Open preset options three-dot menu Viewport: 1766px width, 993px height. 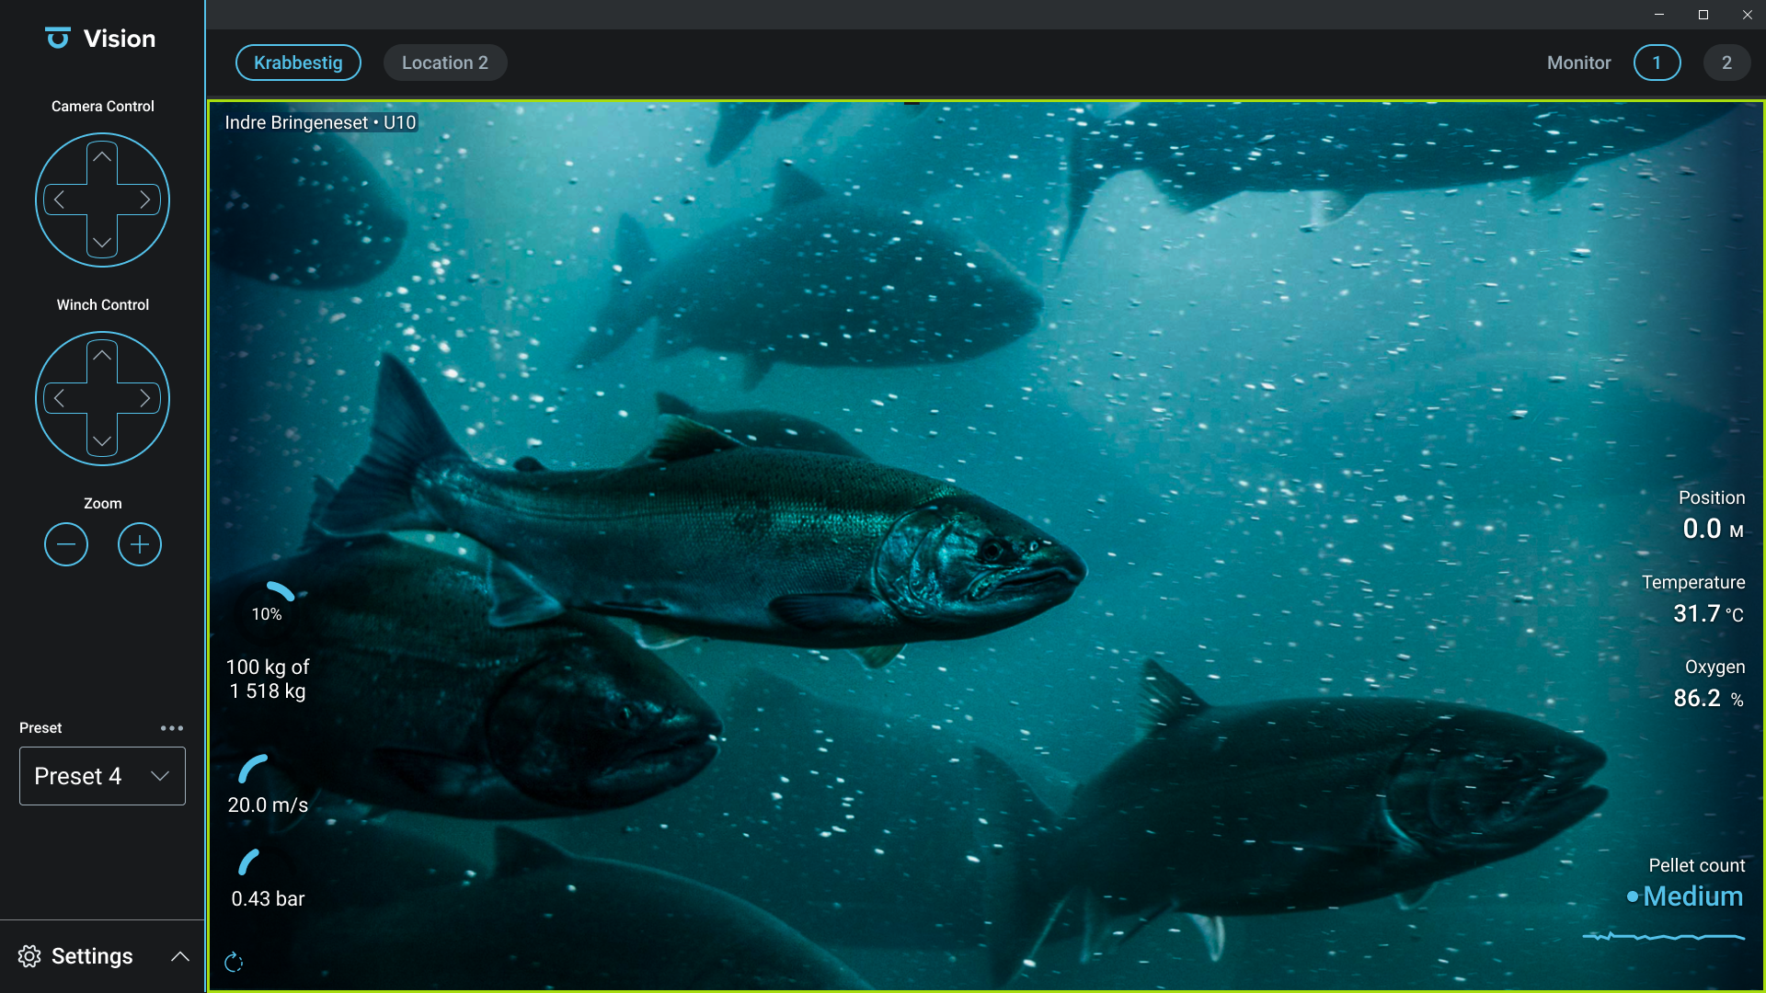click(172, 727)
